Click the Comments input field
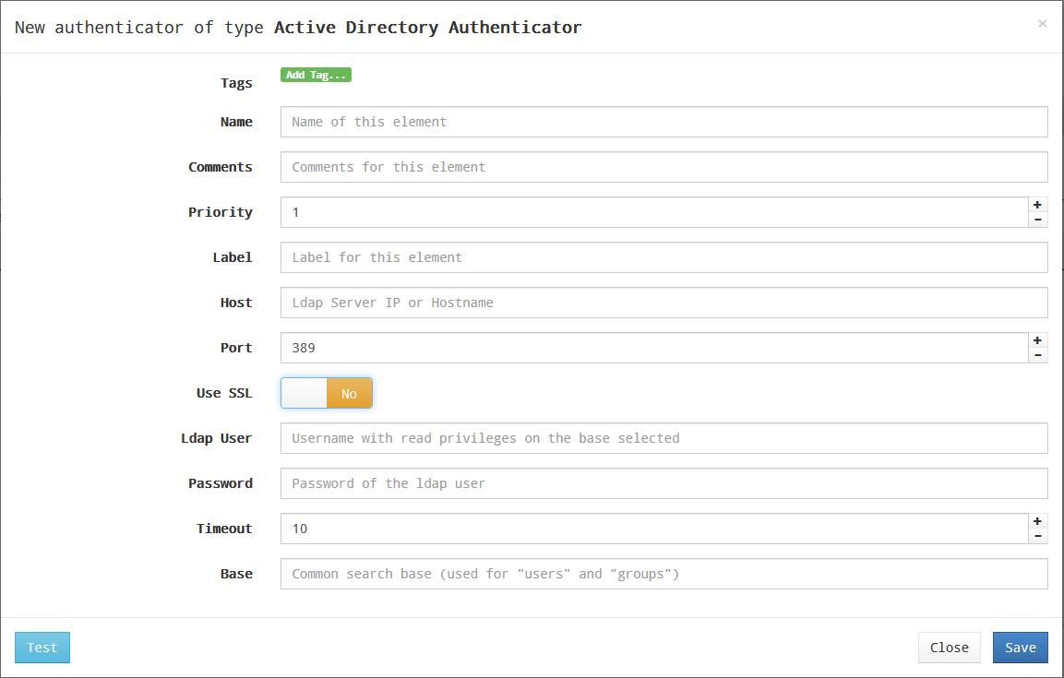1064x678 pixels. click(x=664, y=167)
